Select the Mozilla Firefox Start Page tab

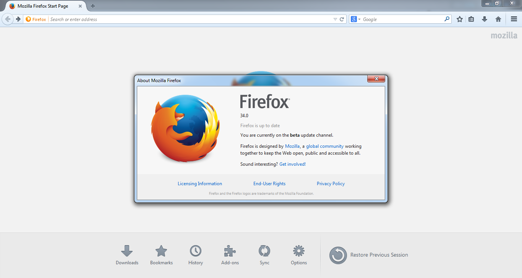(x=45, y=6)
